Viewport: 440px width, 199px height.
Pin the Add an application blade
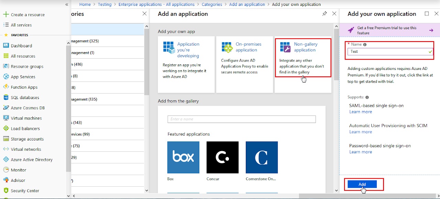click(324, 14)
